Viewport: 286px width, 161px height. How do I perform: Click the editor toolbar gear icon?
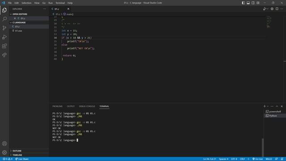(x=272, y=9)
